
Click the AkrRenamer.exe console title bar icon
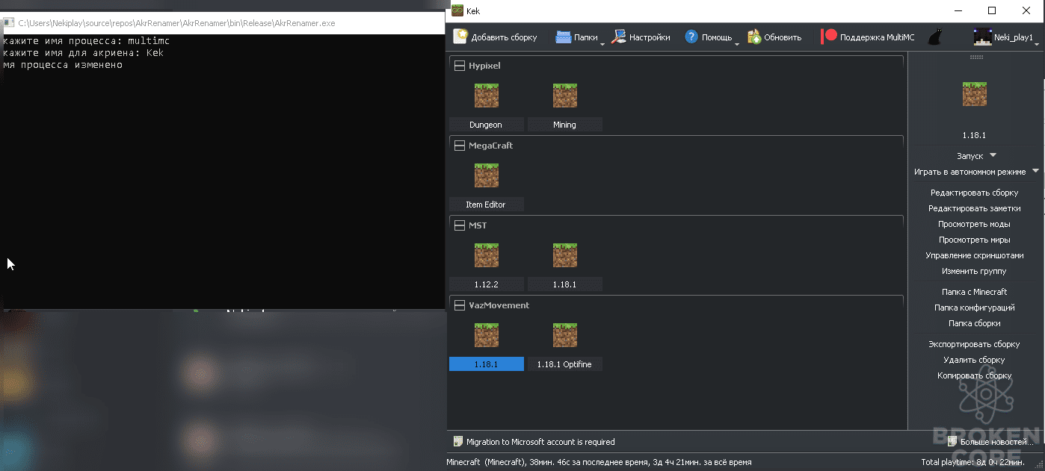[x=9, y=23]
